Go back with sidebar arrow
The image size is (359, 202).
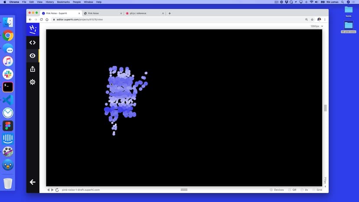click(33, 182)
